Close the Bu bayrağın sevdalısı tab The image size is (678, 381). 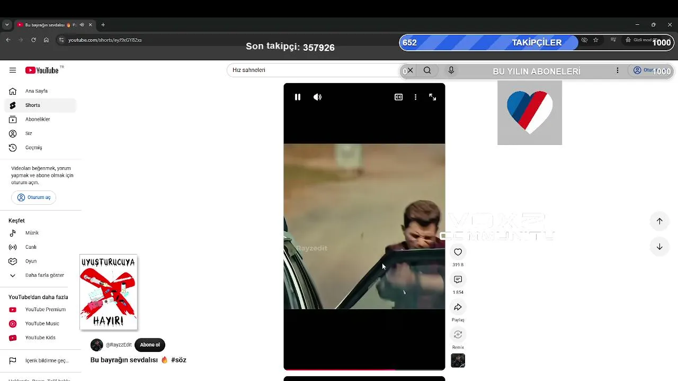click(x=90, y=25)
